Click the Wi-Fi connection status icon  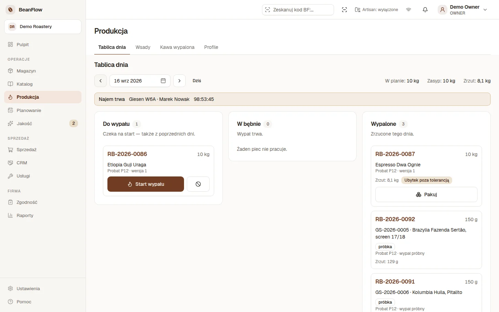[x=409, y=10]
